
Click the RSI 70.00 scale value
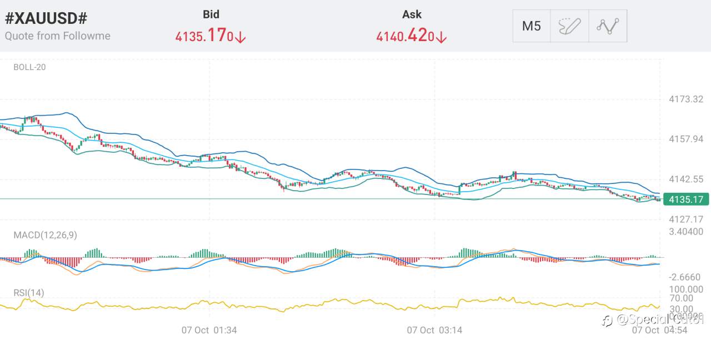(682, 300)
